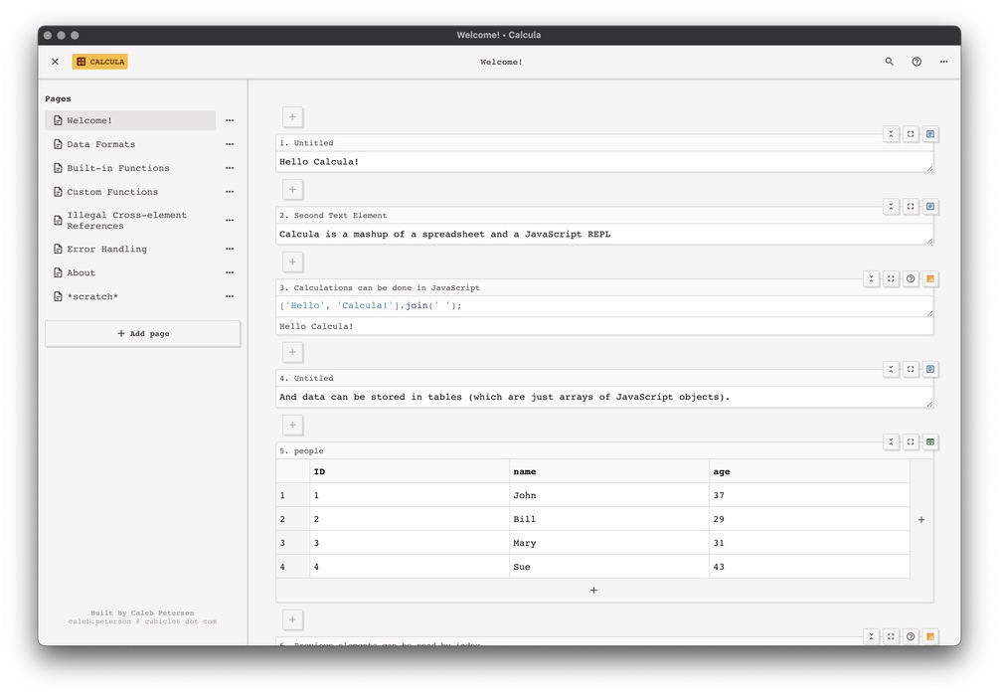
Task: Click the cell containing Bill
Action: point(609,519)
